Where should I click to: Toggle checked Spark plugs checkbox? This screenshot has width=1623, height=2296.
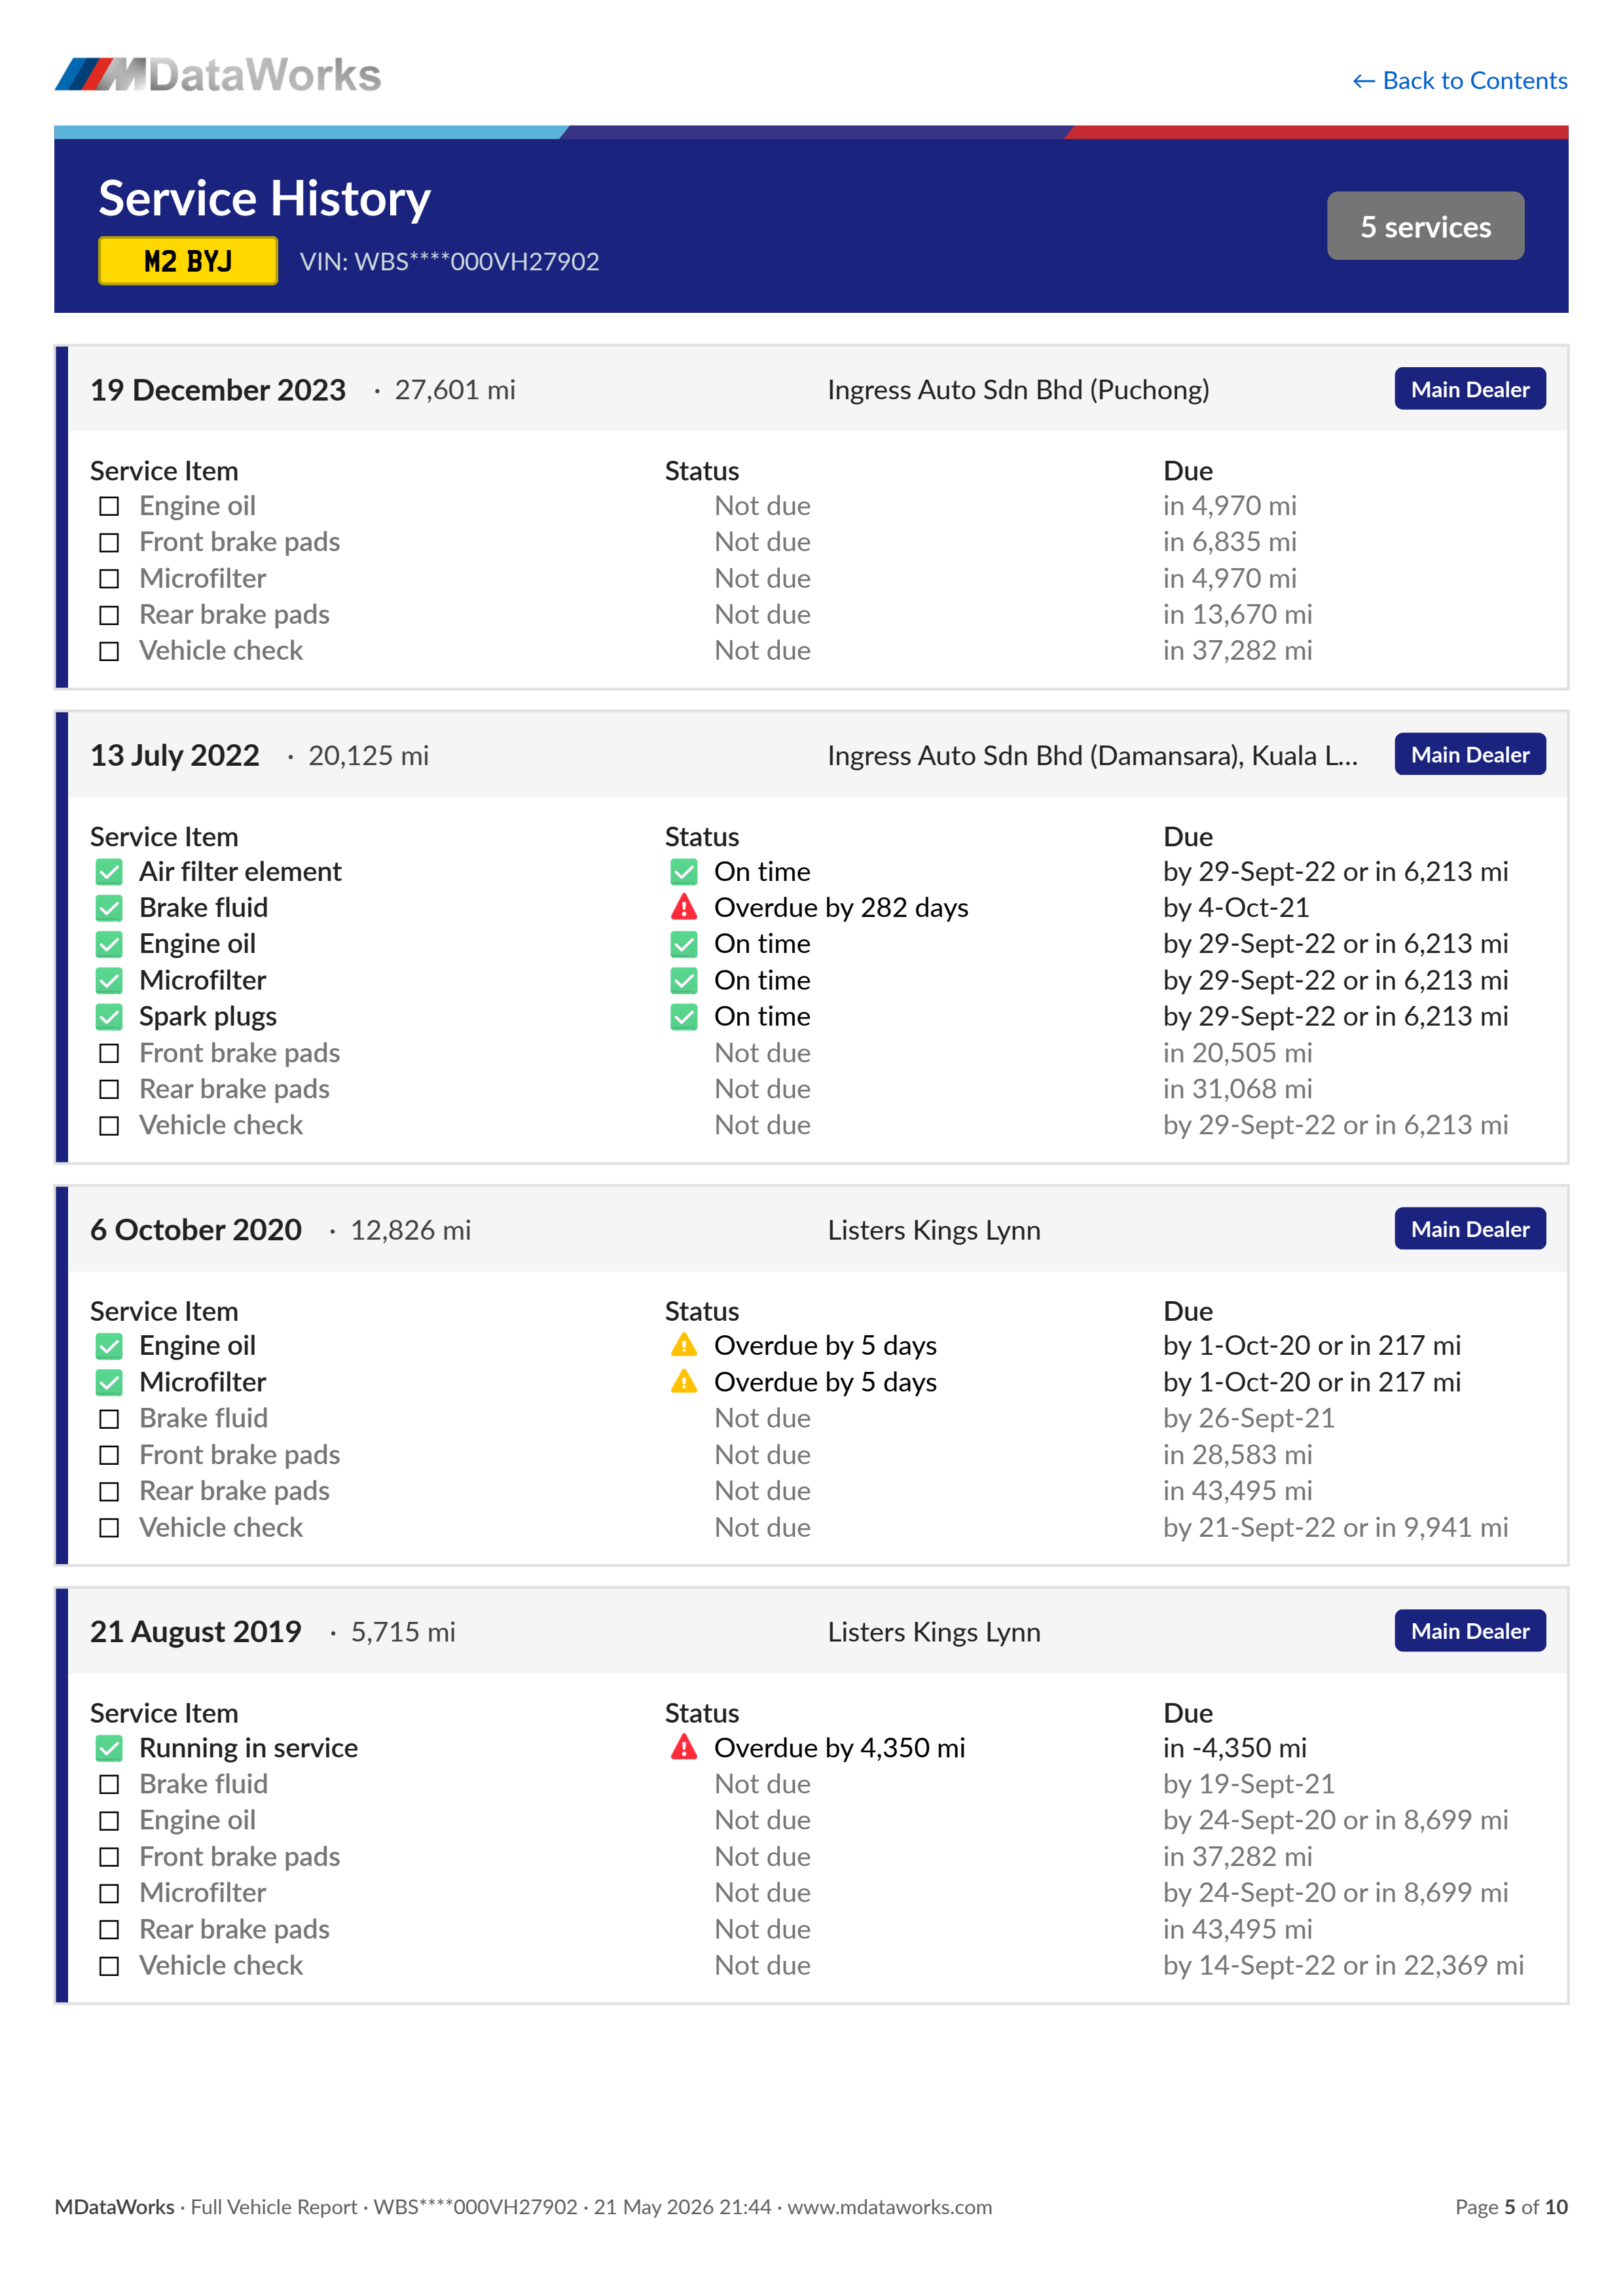(x=109, y=1017)
